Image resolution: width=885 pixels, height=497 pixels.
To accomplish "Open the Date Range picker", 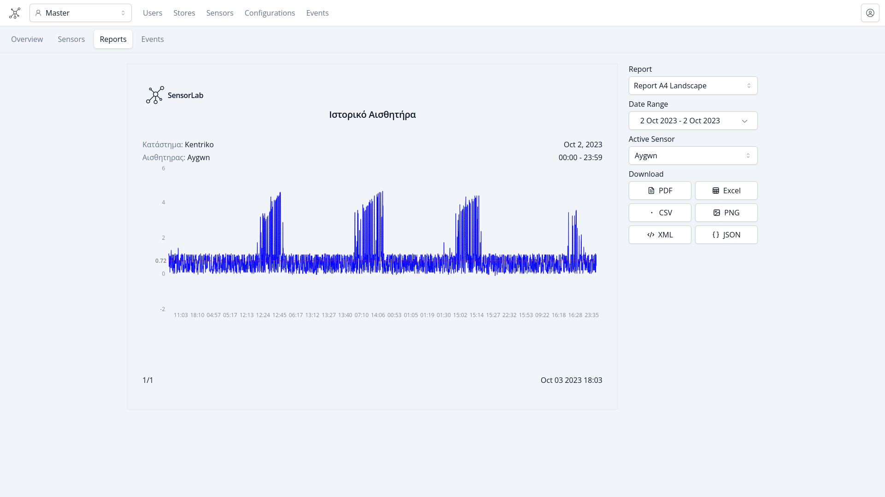I will click(693, 121).
